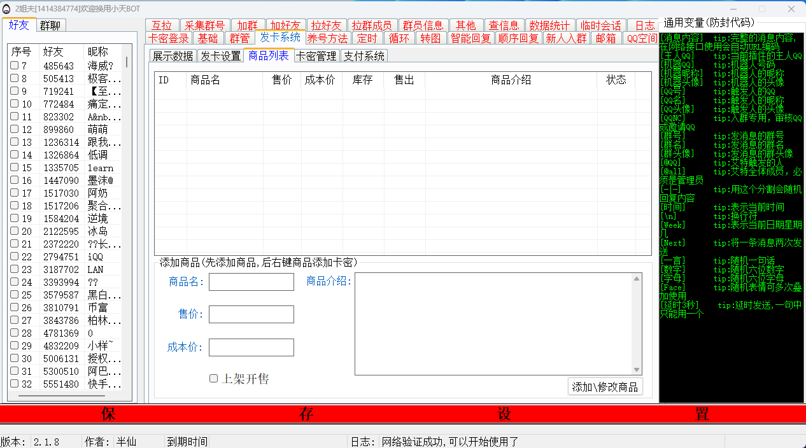Switch to the 数据统计 tab
806x448 pixels.
549,25
